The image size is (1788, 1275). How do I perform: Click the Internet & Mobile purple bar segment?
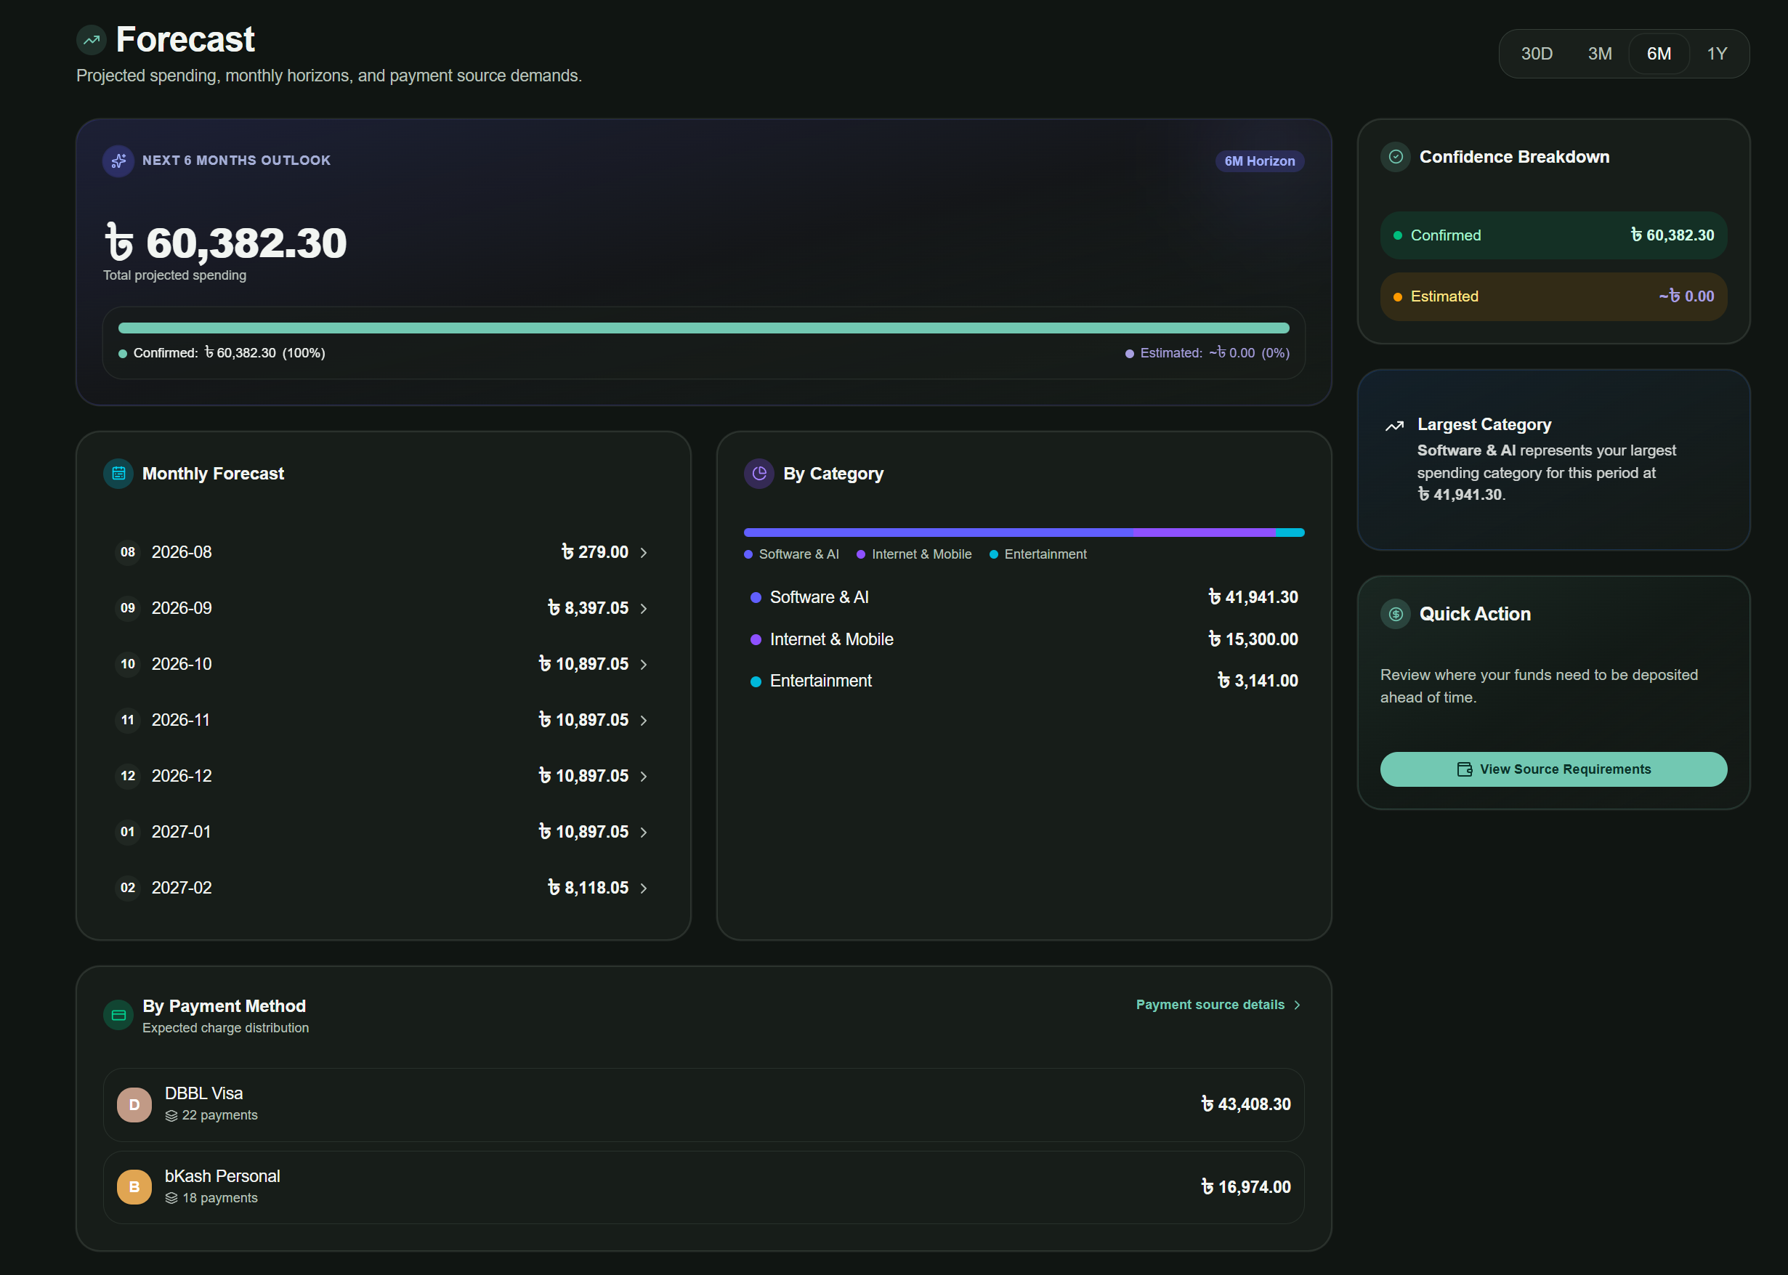coord(1204,533)
